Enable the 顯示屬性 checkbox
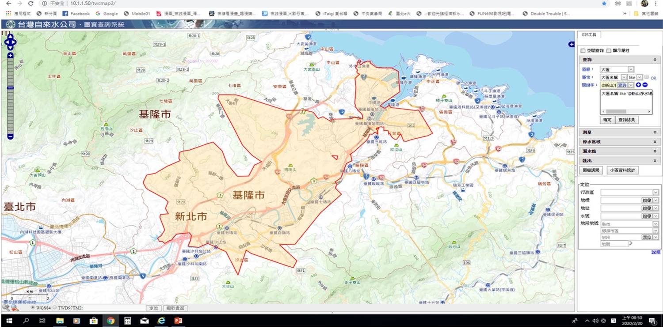The width and height of the screenshot is (663, 329). pyautogui.click(x=609, y=51)
